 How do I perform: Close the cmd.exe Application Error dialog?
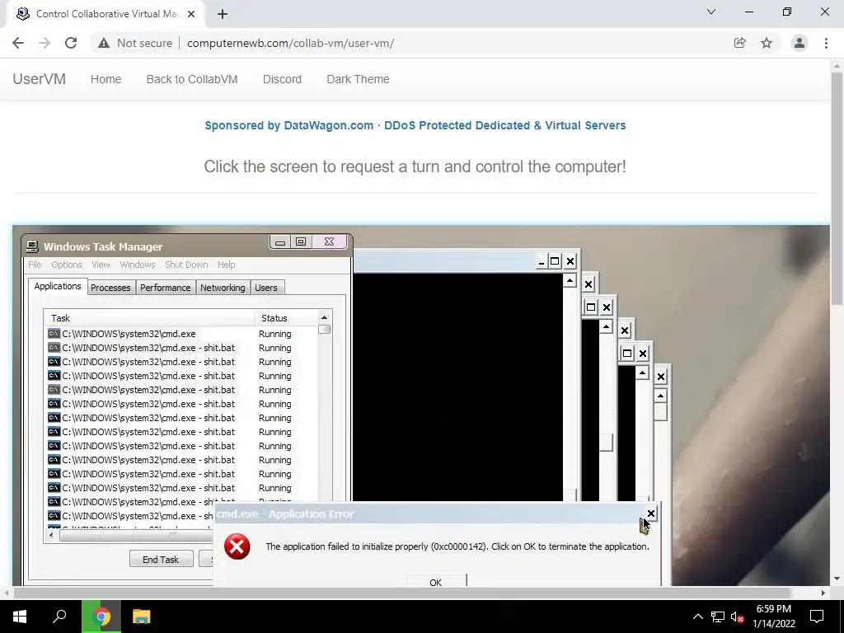coord(651,513)
